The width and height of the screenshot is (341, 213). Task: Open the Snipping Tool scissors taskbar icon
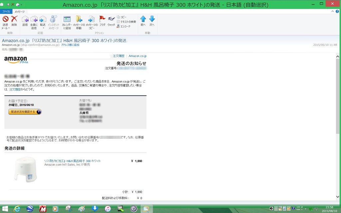[x=69, y=209]
